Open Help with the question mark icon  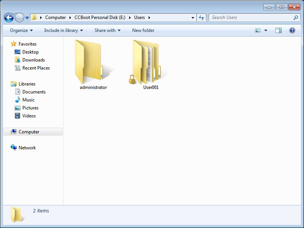(292, 30)
